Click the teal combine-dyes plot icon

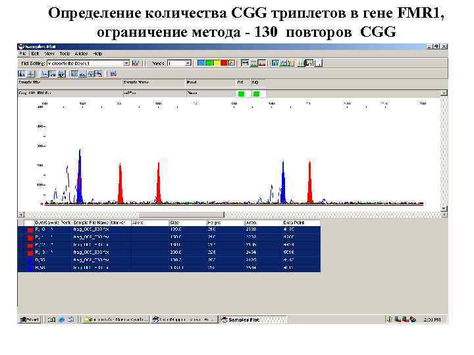pos(275,63)
